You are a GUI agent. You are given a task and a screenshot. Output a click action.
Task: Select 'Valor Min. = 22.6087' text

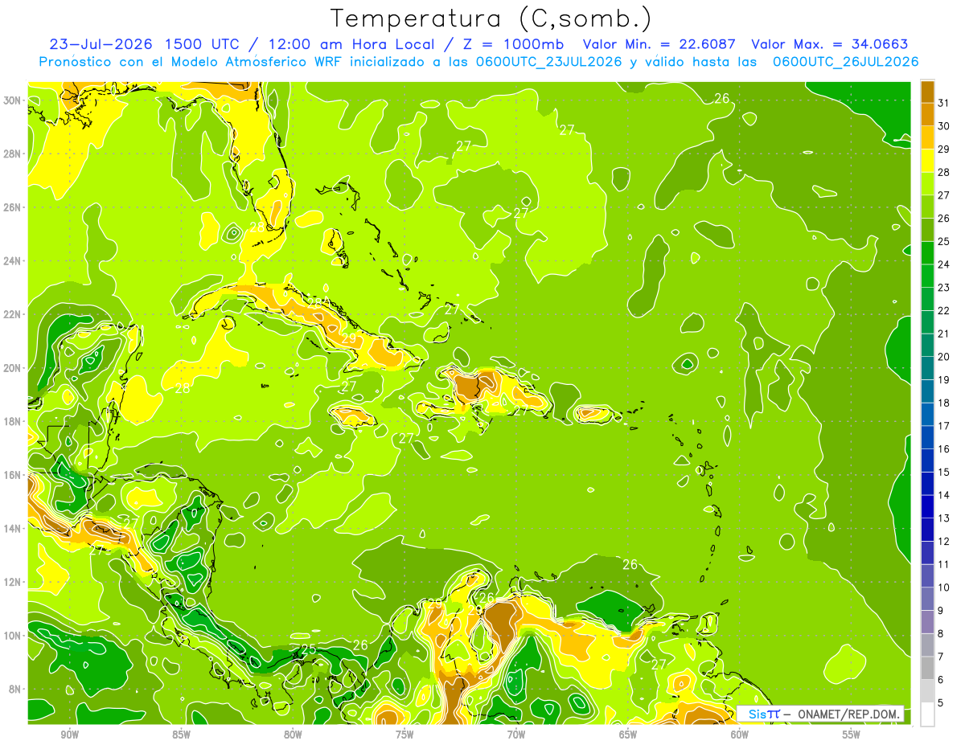[x=660, y=44]
